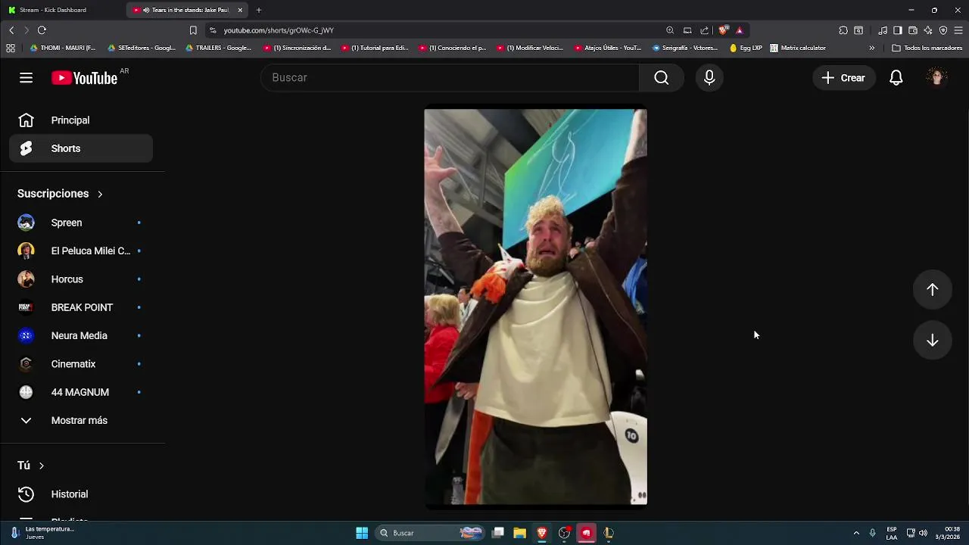This screenshot has height=545, width=969.
Task: Open site settings icon in address bar
Action: pos(213,30)
